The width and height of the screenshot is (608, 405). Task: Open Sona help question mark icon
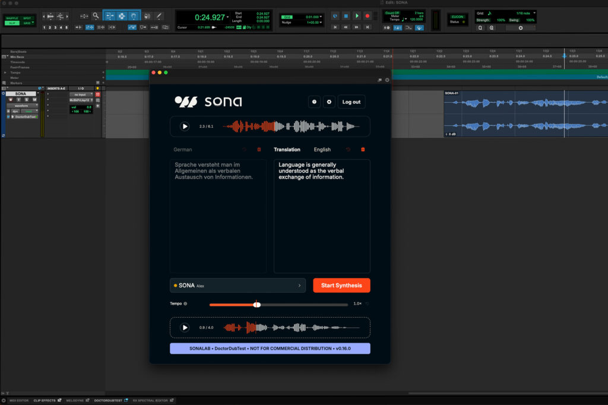point(314,102)
